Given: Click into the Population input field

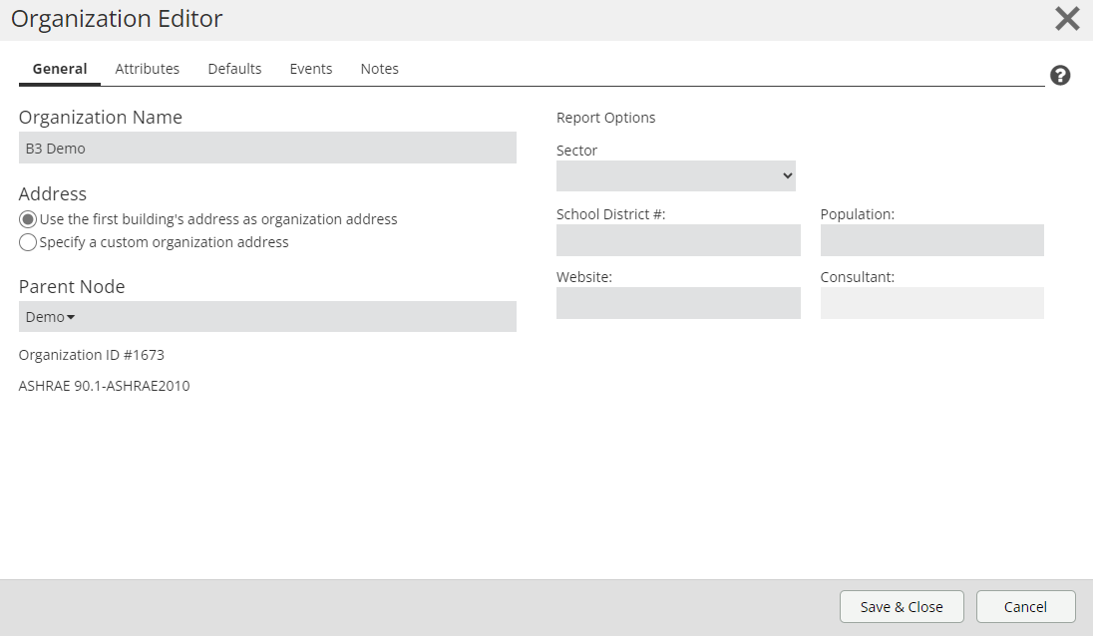Looking at the screenshot, I should pyautogui.click(x=931, y=240).
